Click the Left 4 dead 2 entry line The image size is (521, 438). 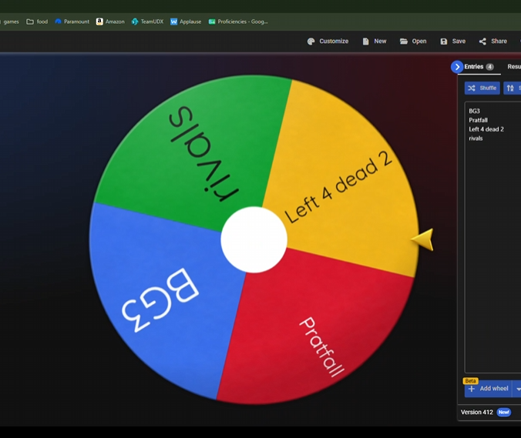pos(486,129)
